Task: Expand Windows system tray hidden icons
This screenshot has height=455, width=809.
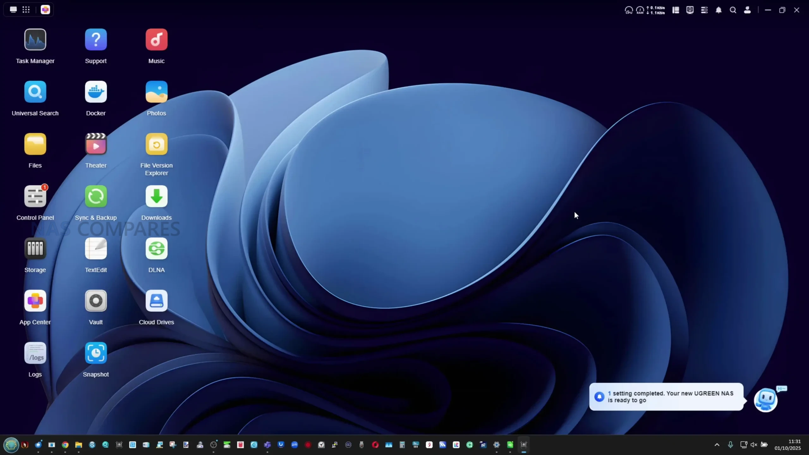Action: coord(717,445)
